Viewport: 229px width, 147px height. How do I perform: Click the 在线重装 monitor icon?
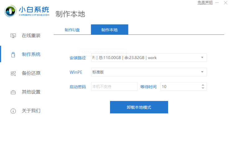pyautogui.click(x=13, y=36)
